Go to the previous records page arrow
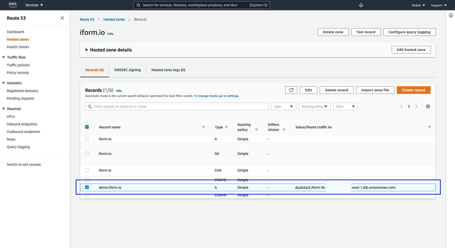Image resolution: width=455 pixels, height=248 pixels. click(x=401, y=106)
